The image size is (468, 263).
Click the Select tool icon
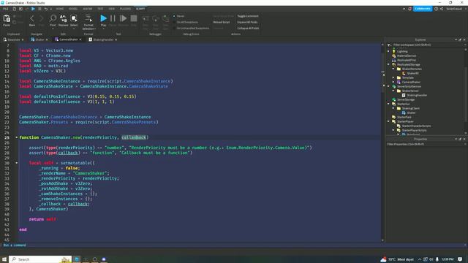click(x=74, y=18)
